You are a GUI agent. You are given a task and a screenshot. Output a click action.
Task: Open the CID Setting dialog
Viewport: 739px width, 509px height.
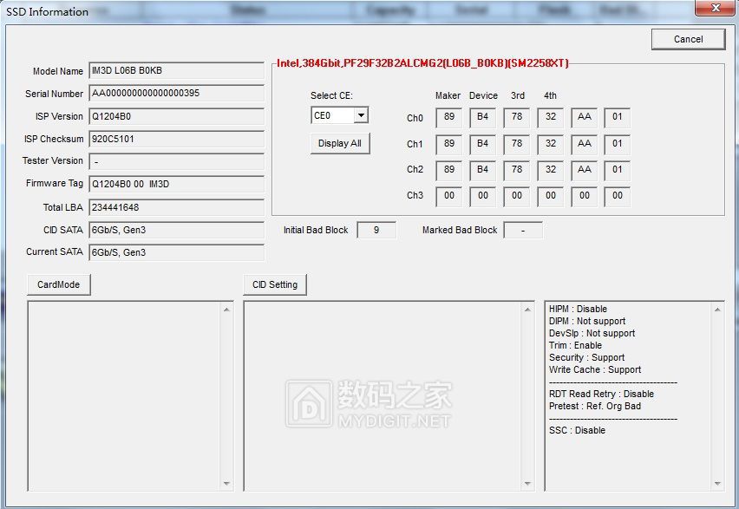click(275, 284)
